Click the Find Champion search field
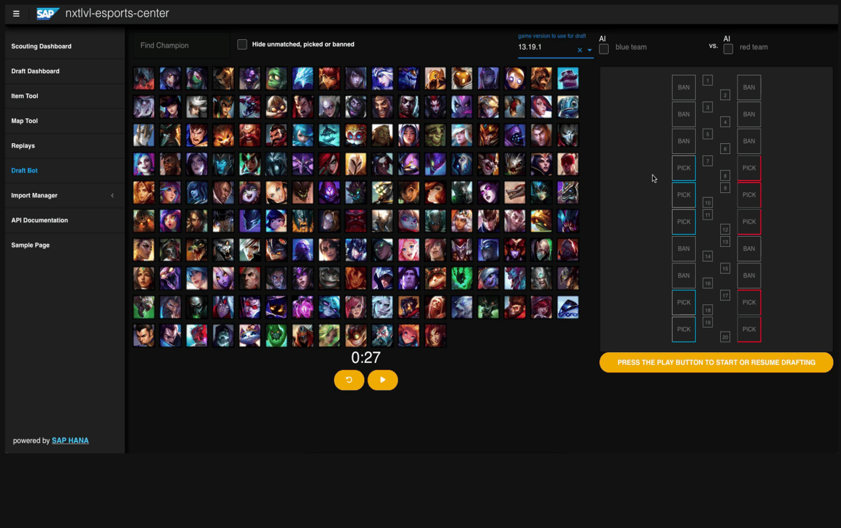 (x=180, y=45)
